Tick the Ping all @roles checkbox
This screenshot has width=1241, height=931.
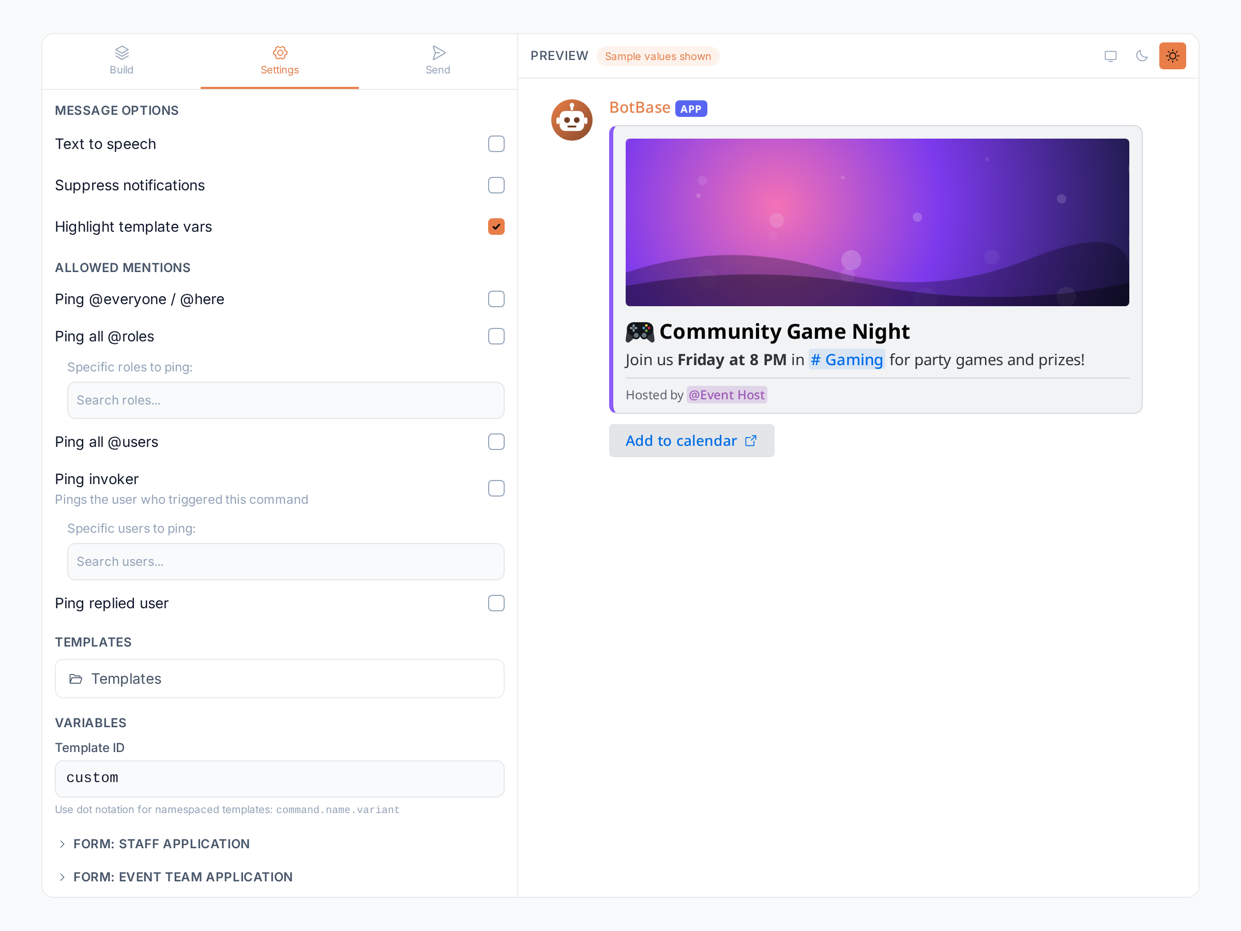496,337
